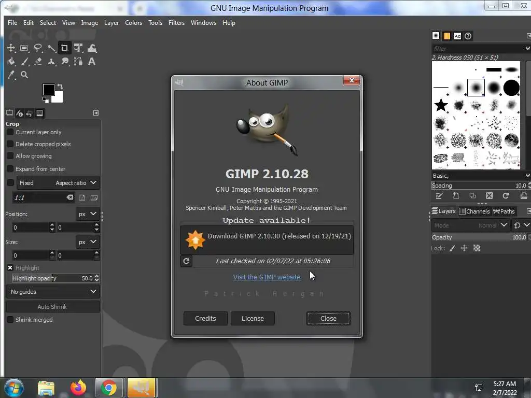Open the Fonts dock tab
Screen dimensions: 531x398
point(457,36)
